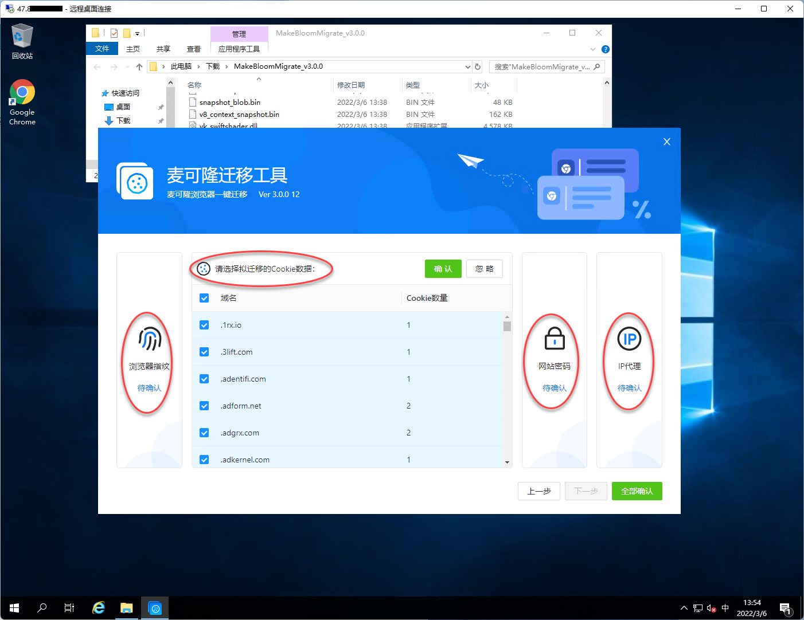Open taskbar search
Image resolution: width=804 pixels, height=620 pixels.
pos(42,608)
